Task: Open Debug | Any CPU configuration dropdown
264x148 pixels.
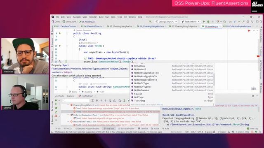Action: click(x=166, y=22)
